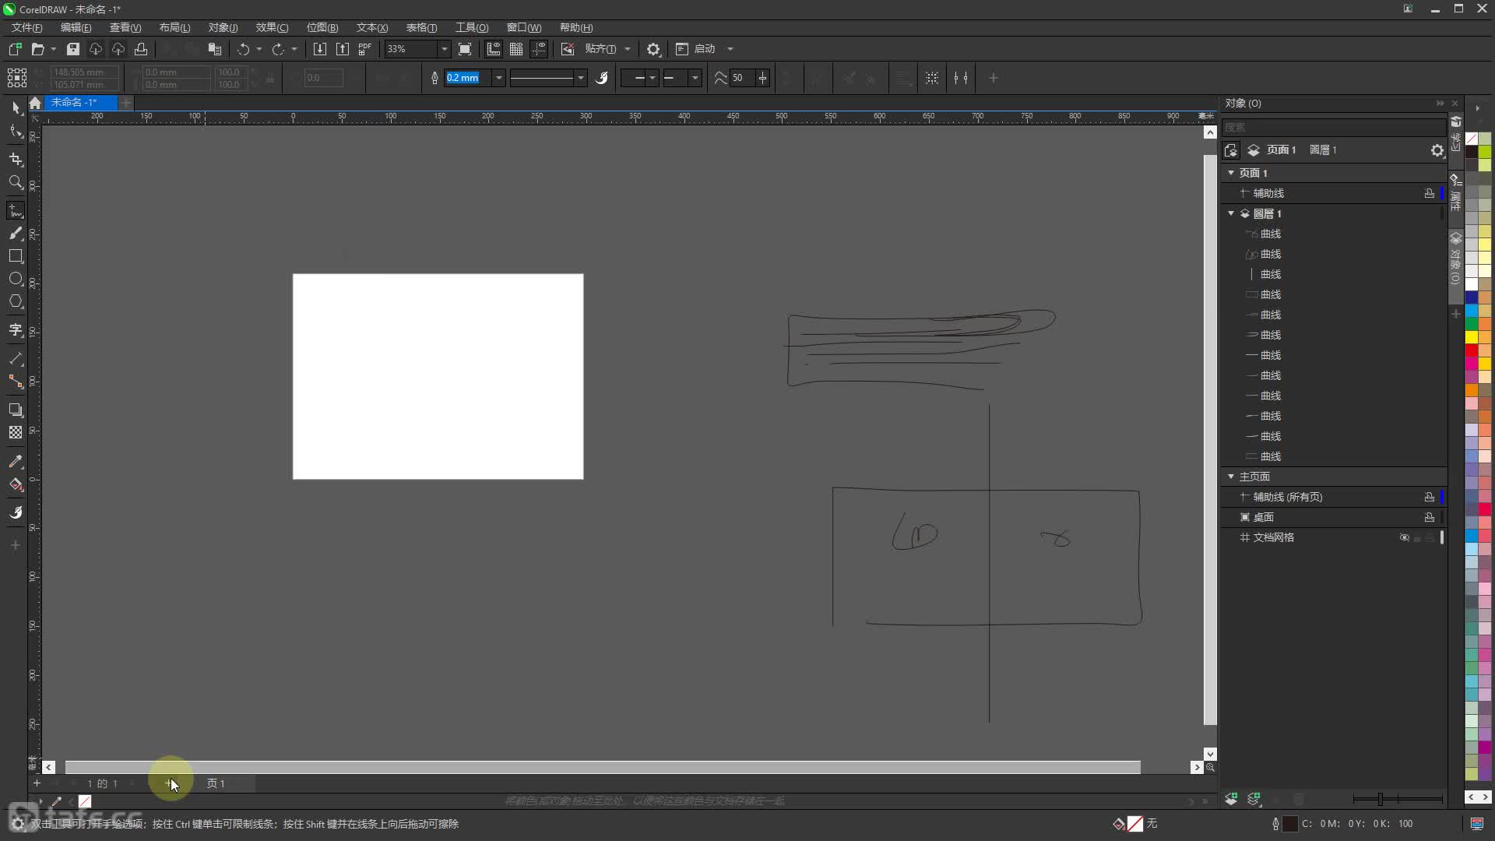Click the Publish to PDF icon
1495x841 pixels.
click(364, 49)
